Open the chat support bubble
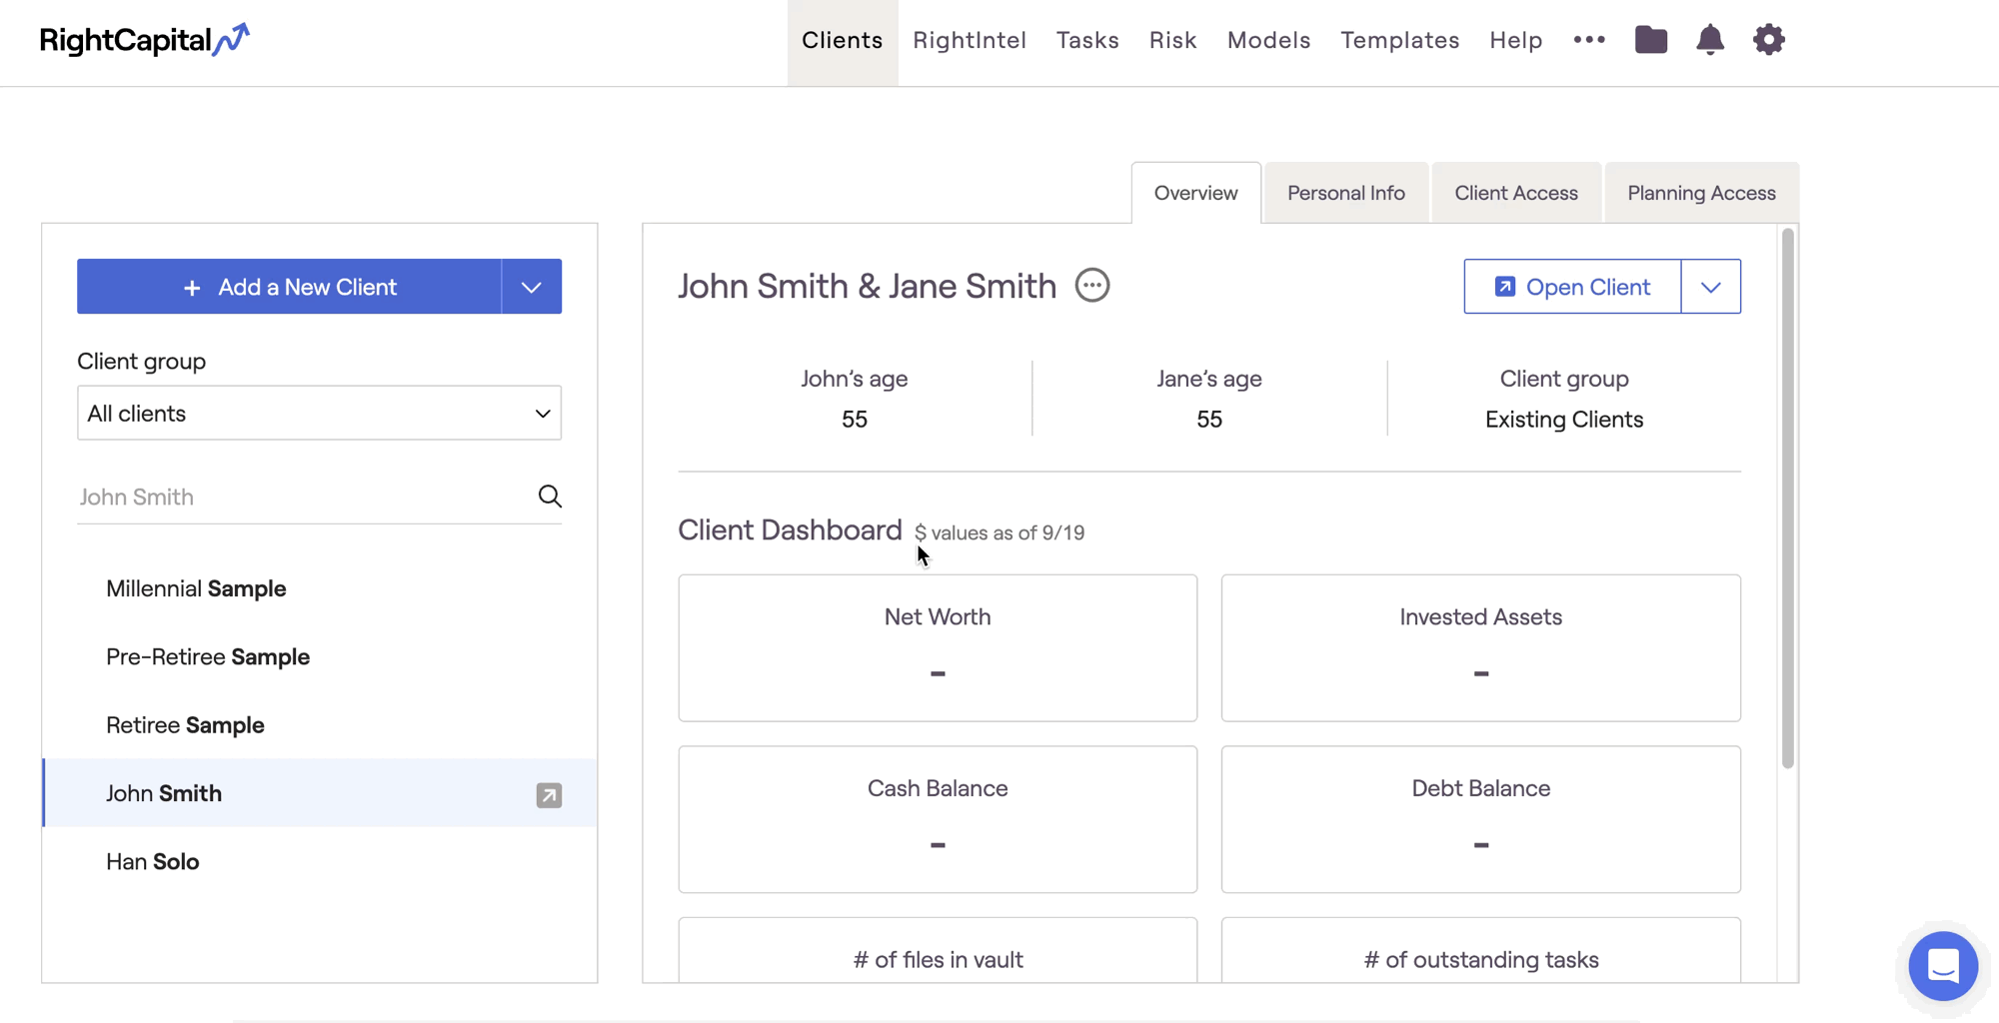 pos(1942,966)
